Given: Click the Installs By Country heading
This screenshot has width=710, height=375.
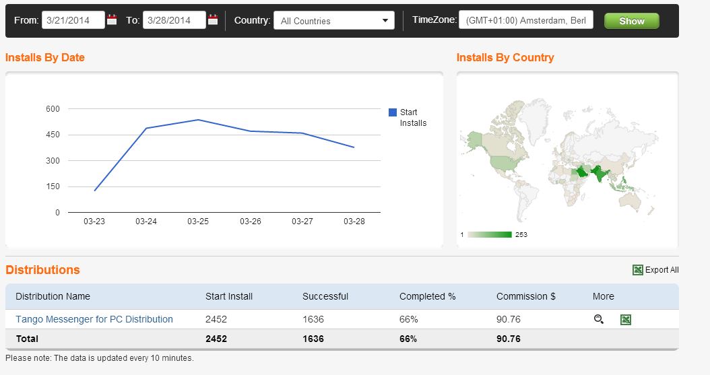Looking at the screenshot, I should pos(505,57).
